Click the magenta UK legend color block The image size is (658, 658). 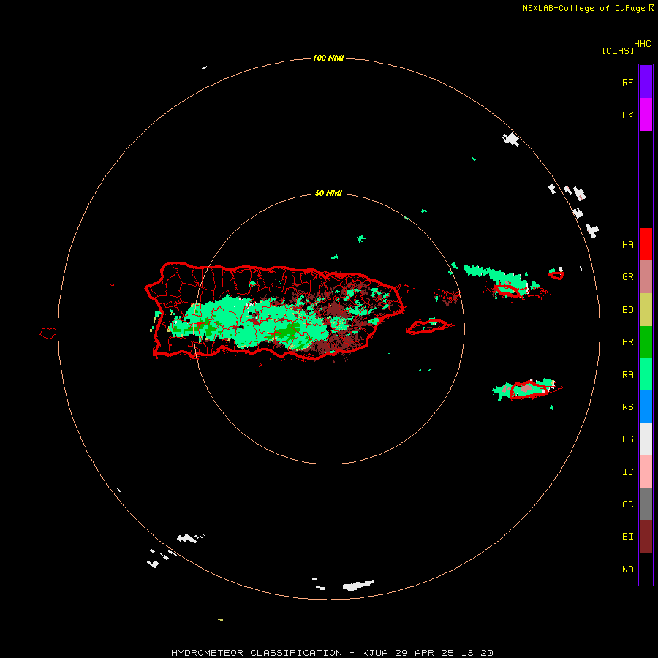646,114
